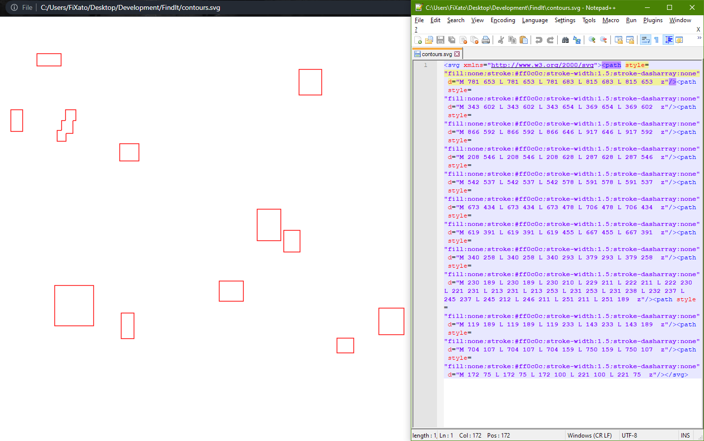Click the user defined language icon
The image size is (704, 441).
pyautogui.click(x=679, y=40)
